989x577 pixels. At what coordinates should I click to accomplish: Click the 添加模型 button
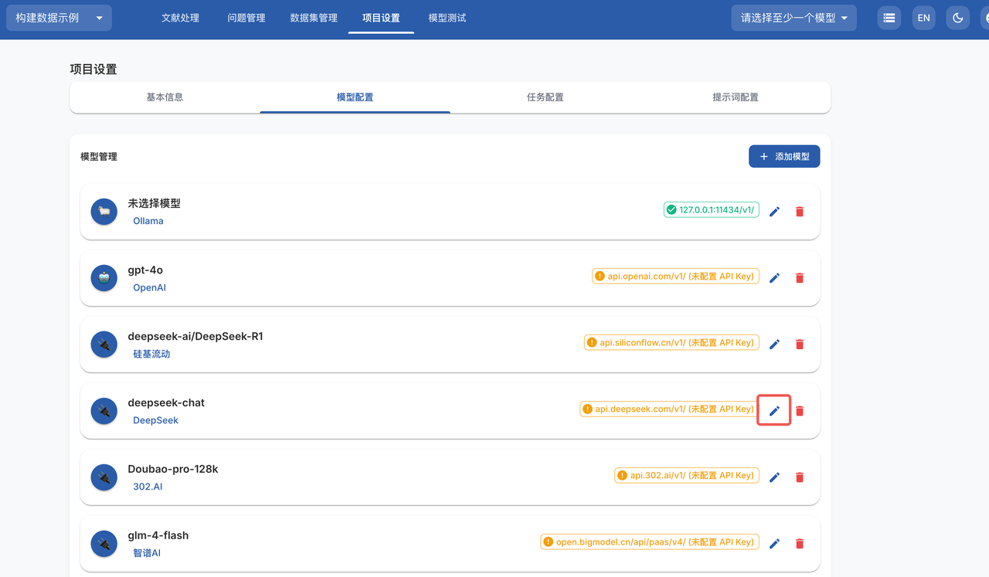coord(784,156)
